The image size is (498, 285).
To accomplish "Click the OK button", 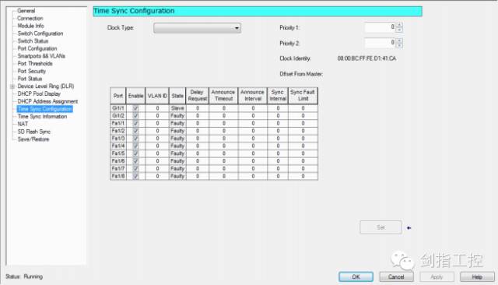I will click(356, 276).
